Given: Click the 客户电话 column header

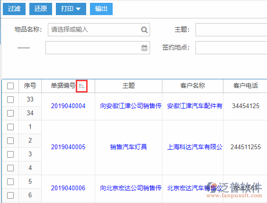Looking at the screenshot, I should pos(245,86).
